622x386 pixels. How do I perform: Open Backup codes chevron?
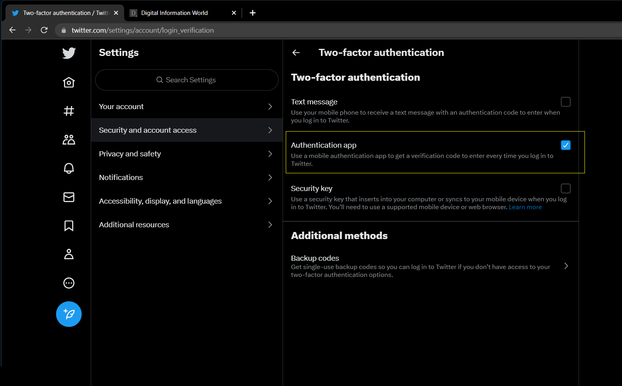pos(566,266)
